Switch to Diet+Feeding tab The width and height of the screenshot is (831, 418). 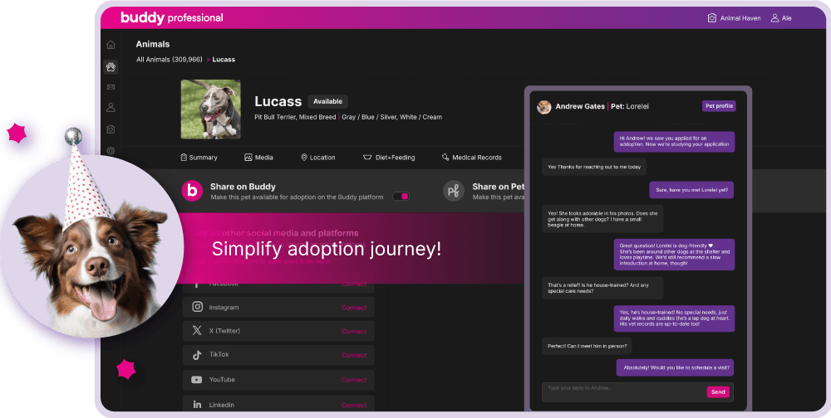click(x=389, y=157)
